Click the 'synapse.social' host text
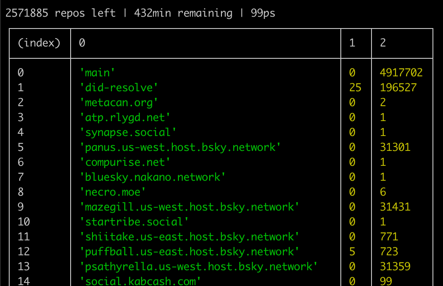This screenshot has height=286, width=443. (x=128, y=132)
